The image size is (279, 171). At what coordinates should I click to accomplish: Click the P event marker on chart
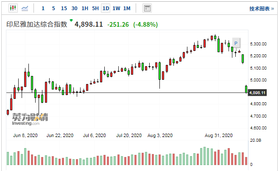point(236,42)
